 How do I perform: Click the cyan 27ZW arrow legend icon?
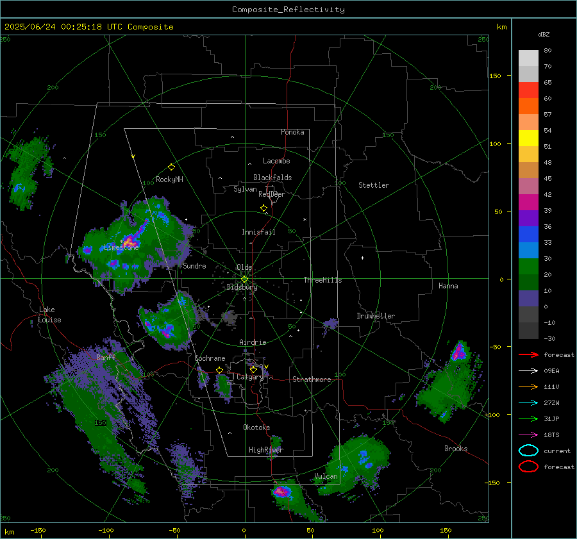click(x=528, y=403)
